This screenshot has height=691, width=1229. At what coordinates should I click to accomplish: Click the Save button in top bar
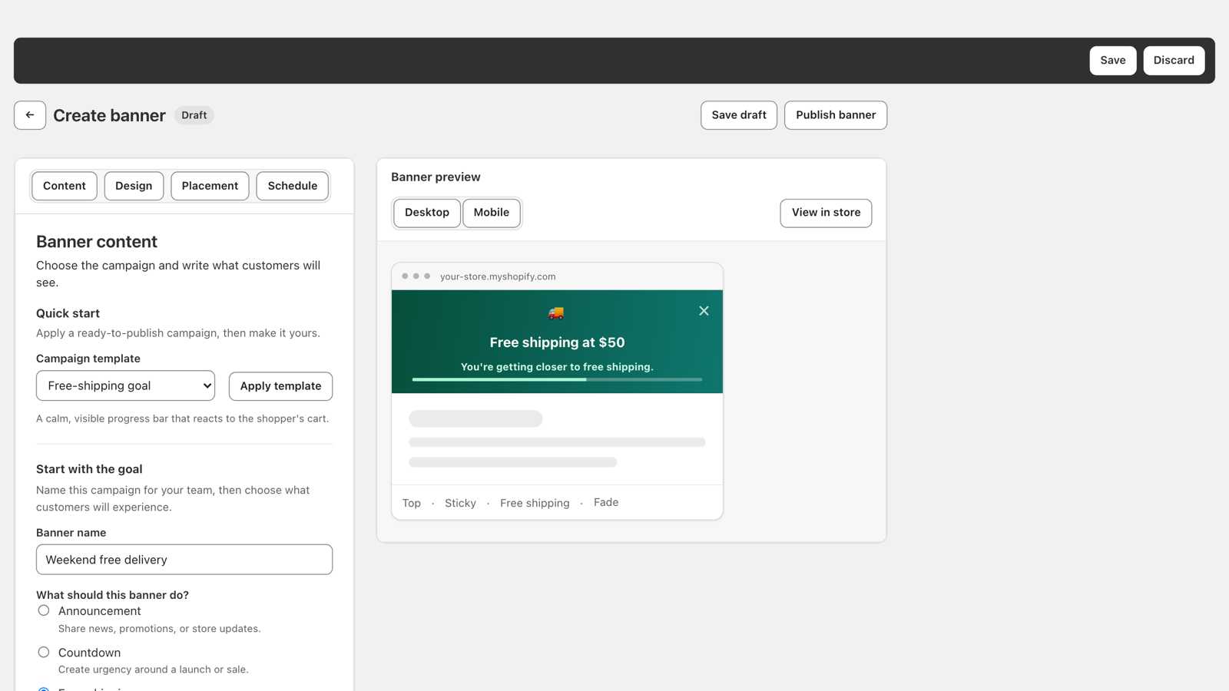click(x=1113, y=61)
